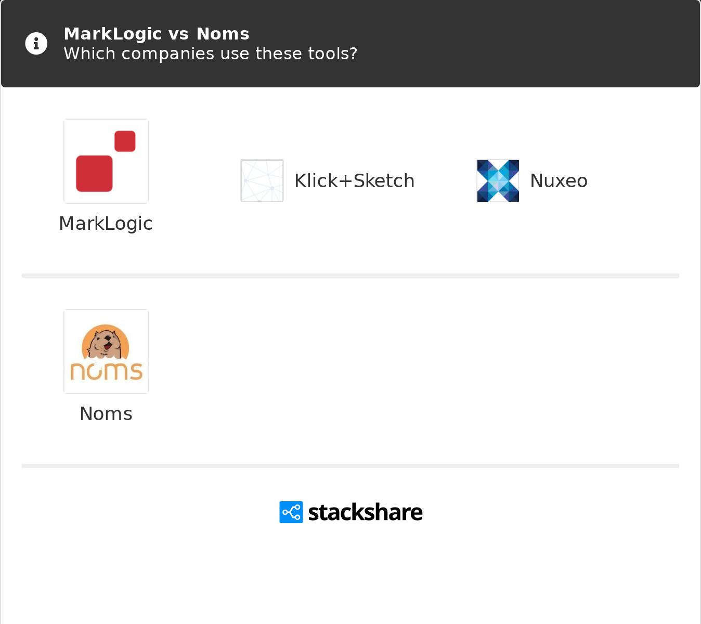Click the stackshare wordmark text
Screen dimensions: 701x624
[365, 512]
